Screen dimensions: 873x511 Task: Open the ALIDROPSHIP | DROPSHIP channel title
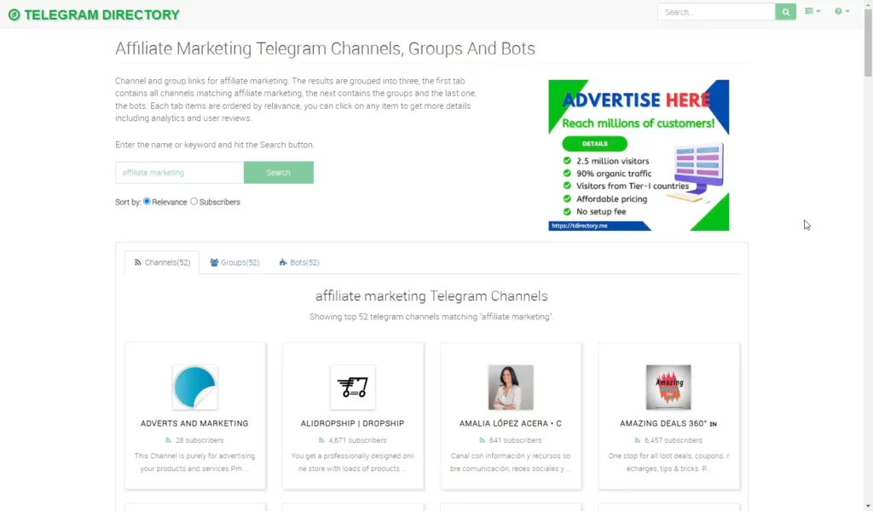pos(352,423)
